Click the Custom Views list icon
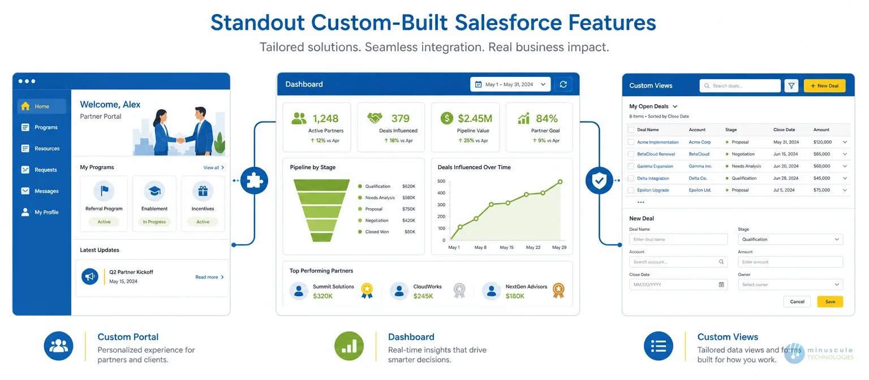The height and width of the screenshot is (380, 869). click(x=659, y=346)
